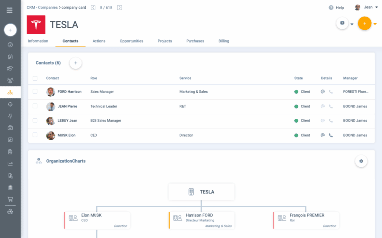Viewport: 382px width, 238px height.
Task: Click the CRM - Companies breadcrumb link
Action: (42, 7)
